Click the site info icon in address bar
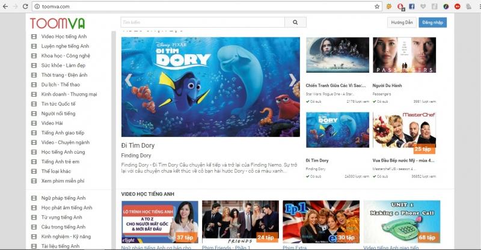Screen dimensions: 481x250 pos(37,7)
